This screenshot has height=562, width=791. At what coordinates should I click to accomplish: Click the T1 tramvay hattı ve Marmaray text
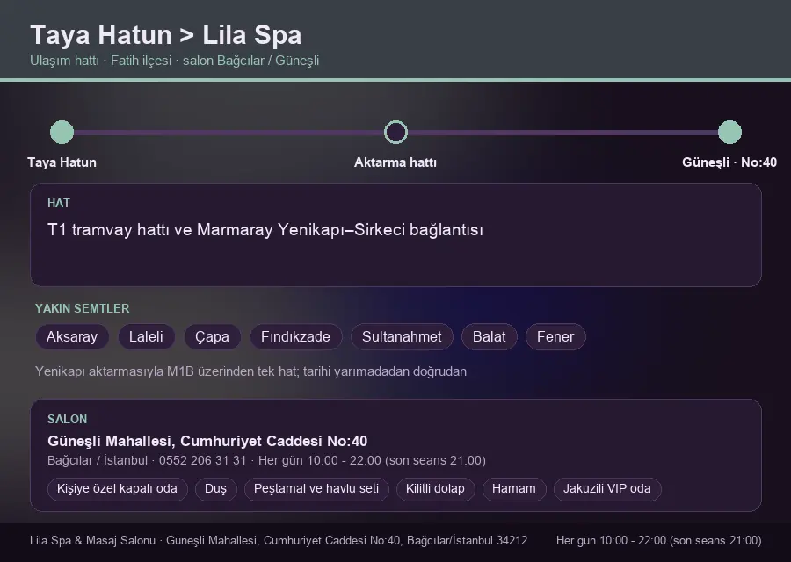pyautogui.click(x=265, y=230)
